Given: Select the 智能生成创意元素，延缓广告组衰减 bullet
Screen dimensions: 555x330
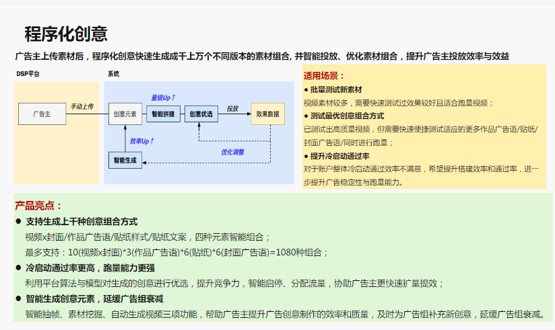Looking at the screenshot, I should point(94,298).
